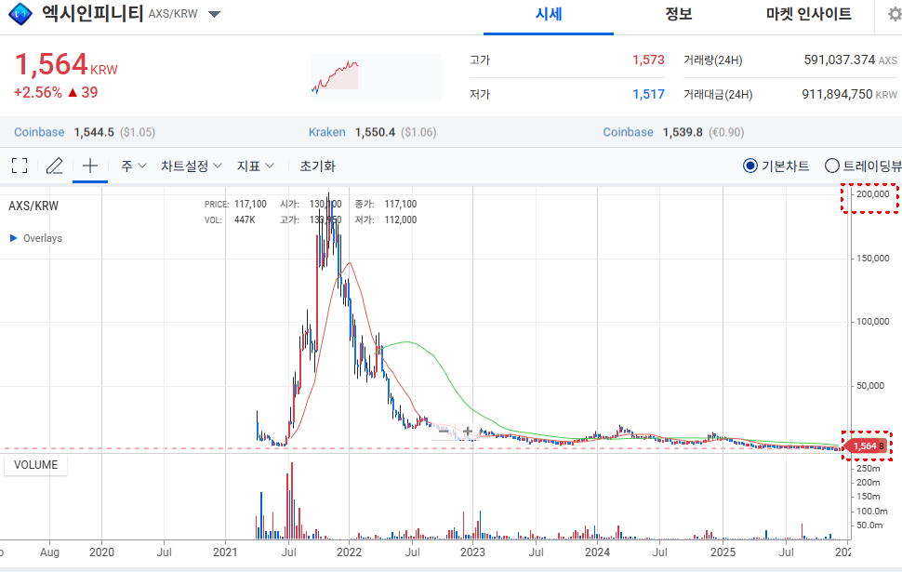The image size is (902, 572).
Task: Click the 초기화 reset button
Action: click(x=317, y=166)
